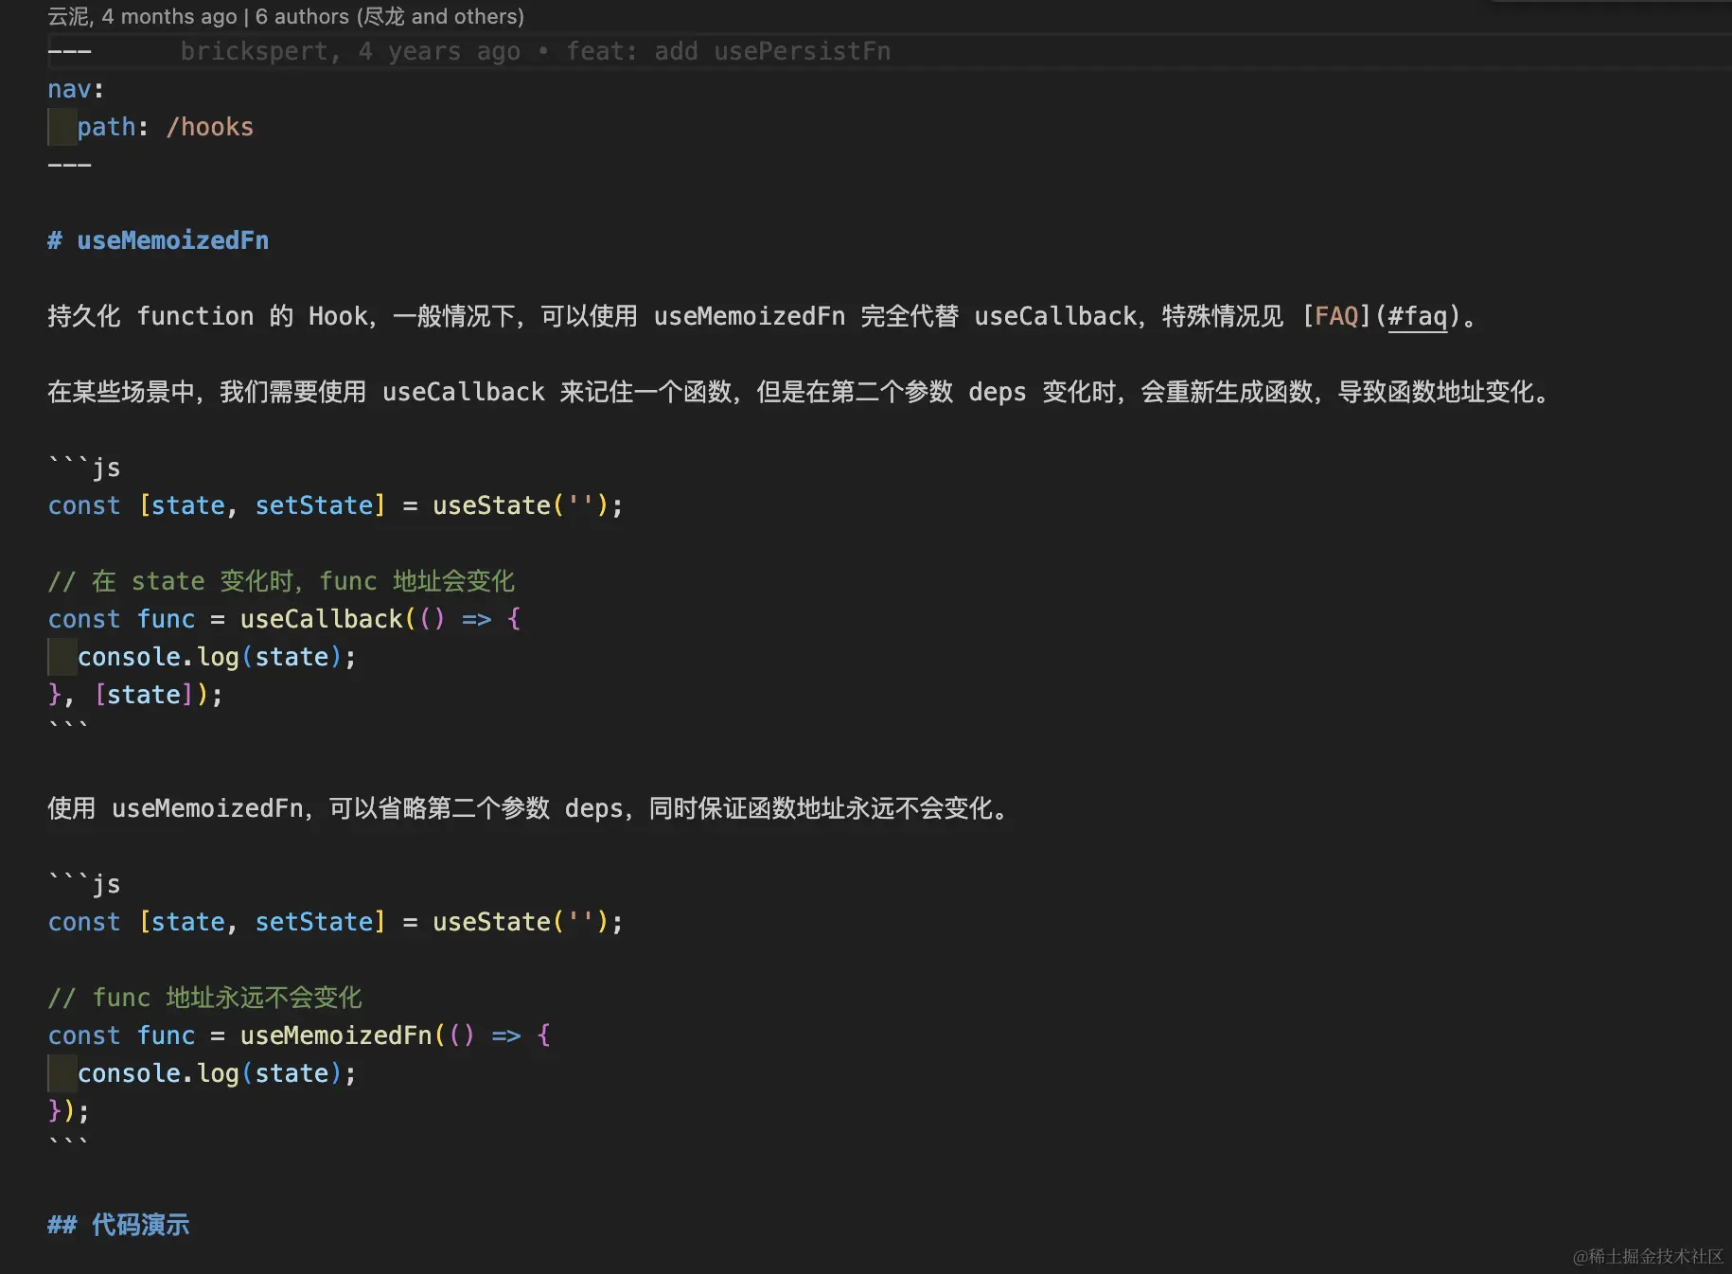Click the '6 authors (尽龙 and others)' text
1732x1274 pixels.
[x=388, y=16]
